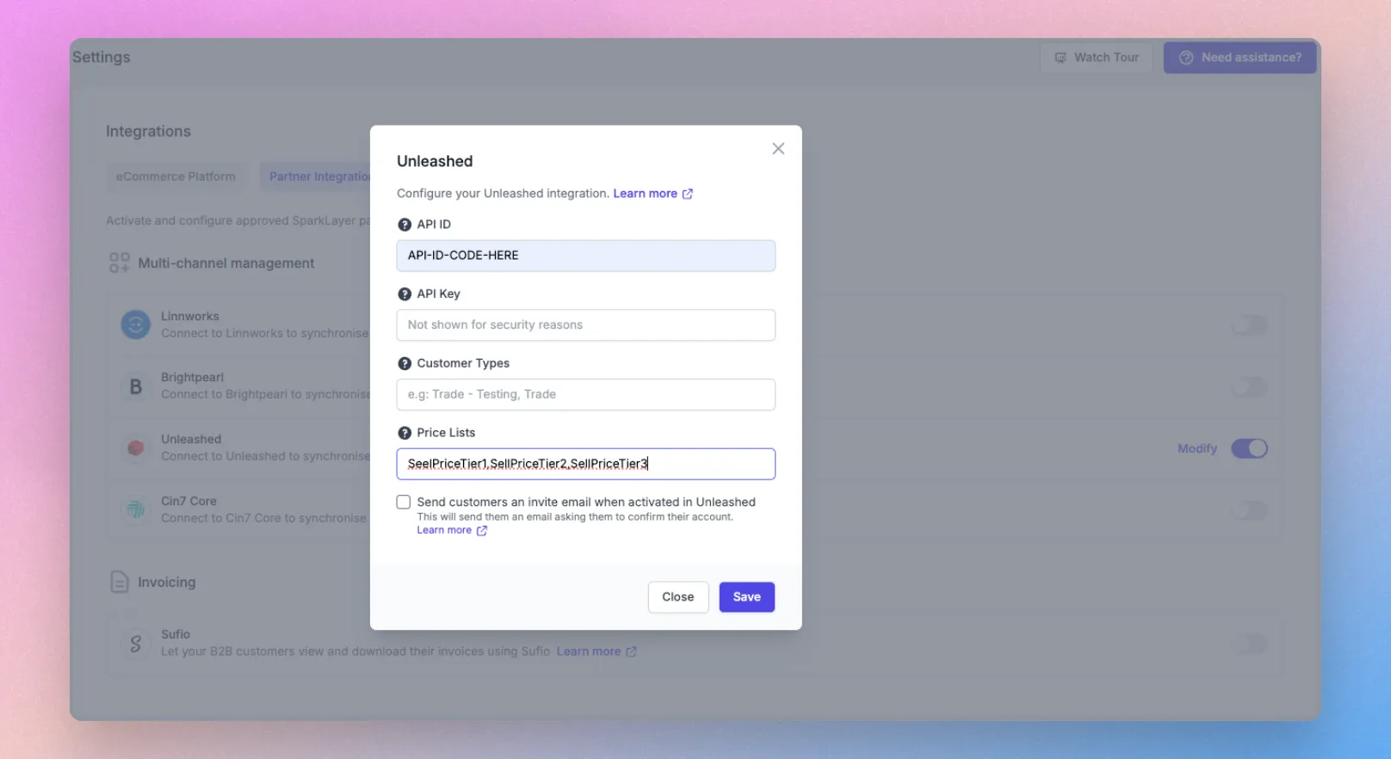Click the Close button in the dialog

tap(677, 597)
